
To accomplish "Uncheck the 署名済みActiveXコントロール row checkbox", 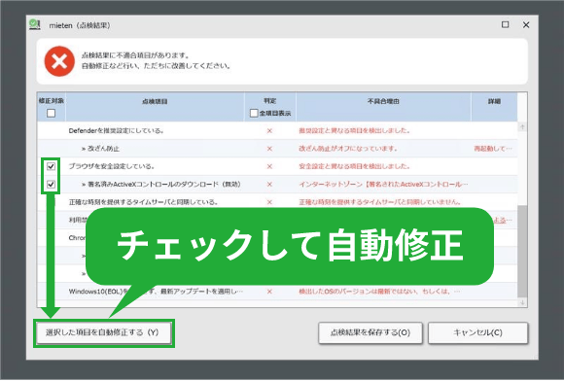I will [x=52, y=185].
